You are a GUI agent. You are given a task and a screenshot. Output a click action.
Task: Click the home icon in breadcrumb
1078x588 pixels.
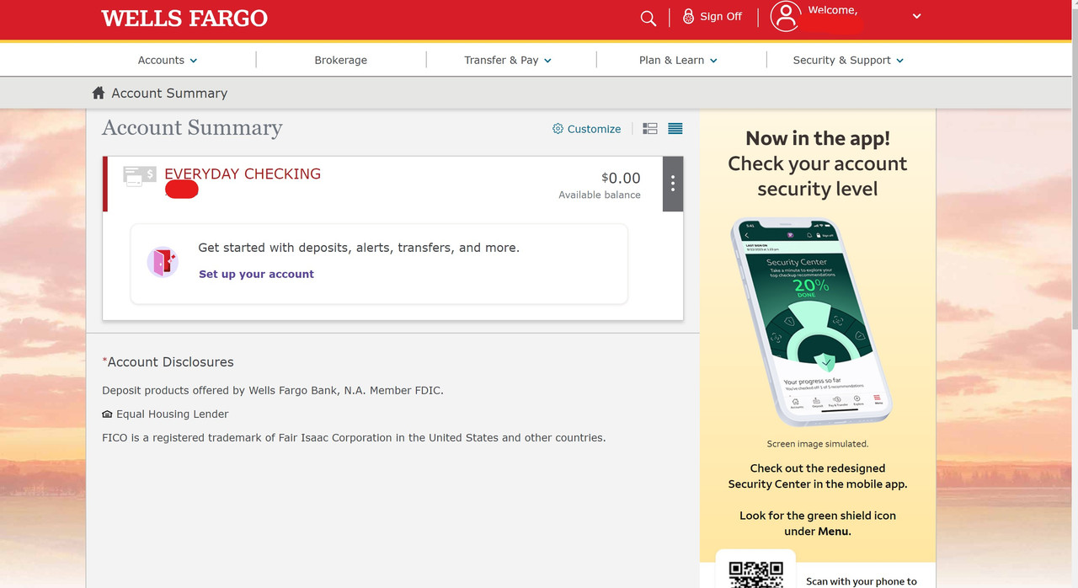click(99, 93)
